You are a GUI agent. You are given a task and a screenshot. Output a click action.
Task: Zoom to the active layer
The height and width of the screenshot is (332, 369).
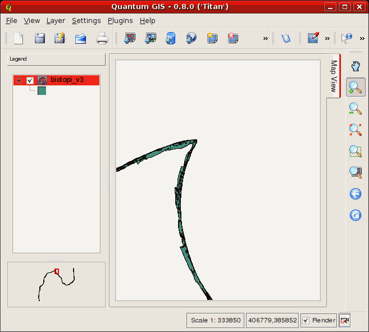pyautogui.click(x=356, y=172)
